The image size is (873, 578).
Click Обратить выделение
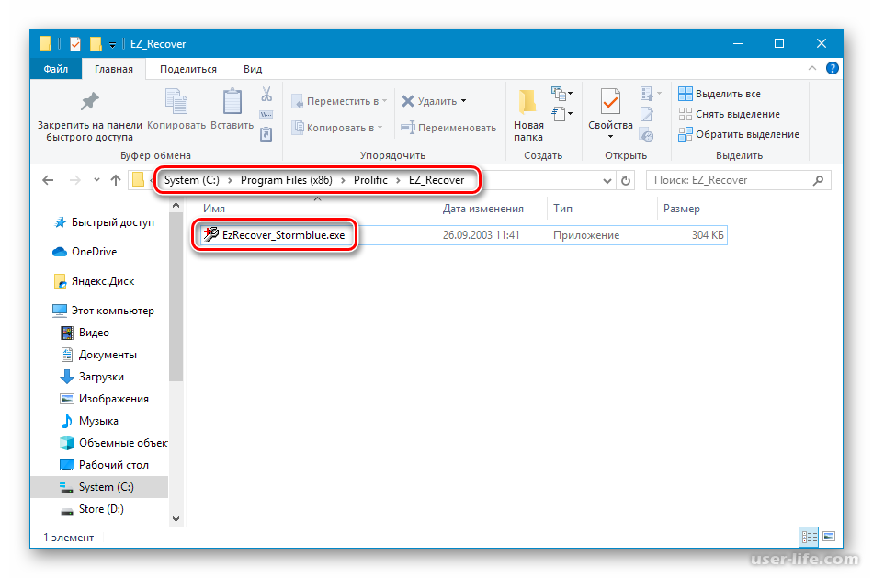pyautogui.click(x=739, y=134)
